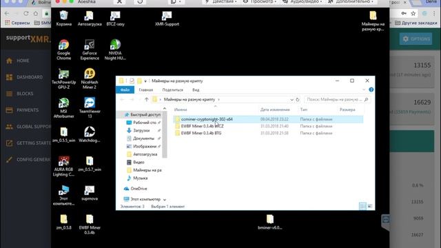
Task: Switch Explorer to details view layout
Action: [x=363, y=206]
